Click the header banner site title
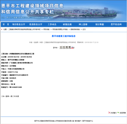Viewport: 127px width, 124px height. 32,9
